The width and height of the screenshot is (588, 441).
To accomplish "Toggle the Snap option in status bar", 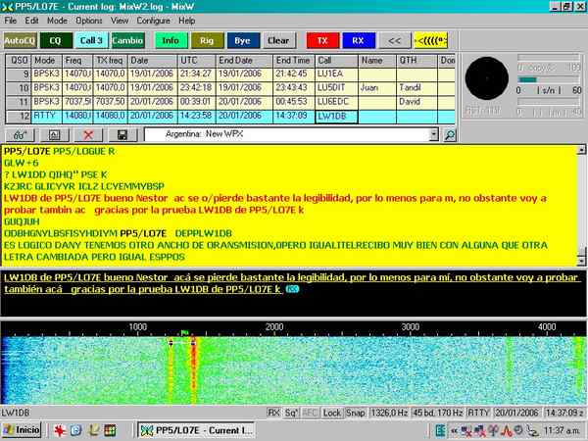I will coord(355,413).
